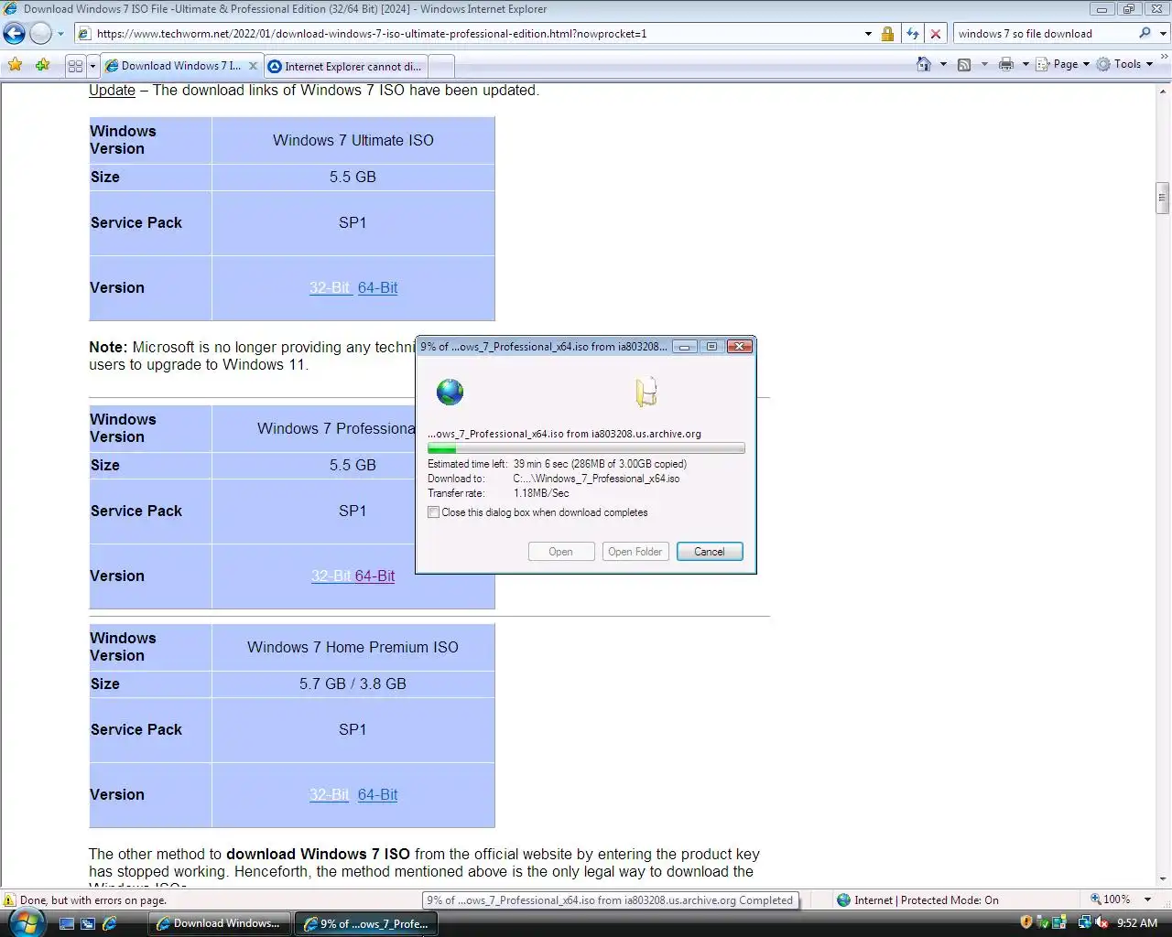Refresh the page with the Refresh icon
Image resolution: width=1172 pixels, height=937 pixels.
point(912,34)
